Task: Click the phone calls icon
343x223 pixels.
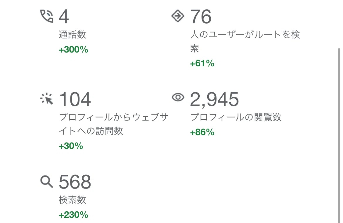Action: [47, 16]
